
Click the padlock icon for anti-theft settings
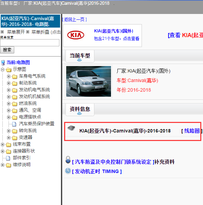pyautogui.click(x=68, y=160)
